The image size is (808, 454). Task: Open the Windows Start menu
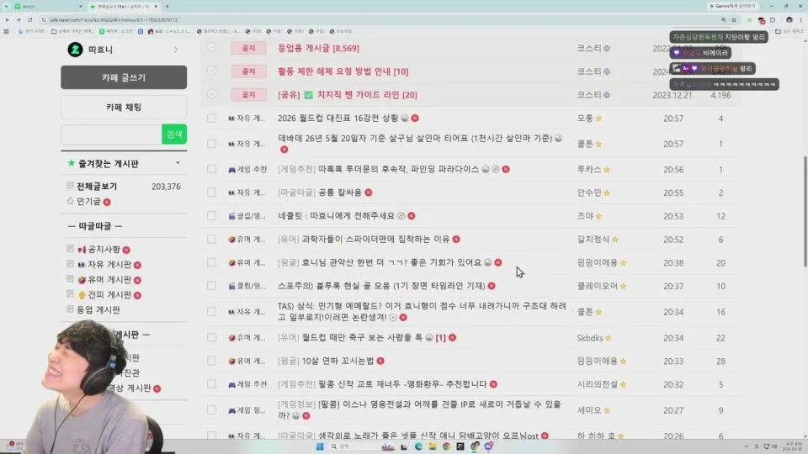click(x=320, y=446)
